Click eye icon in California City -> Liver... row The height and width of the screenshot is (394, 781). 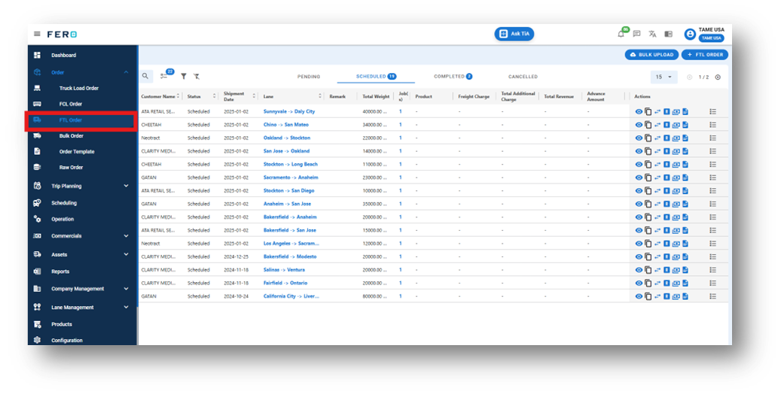(639, 296)
